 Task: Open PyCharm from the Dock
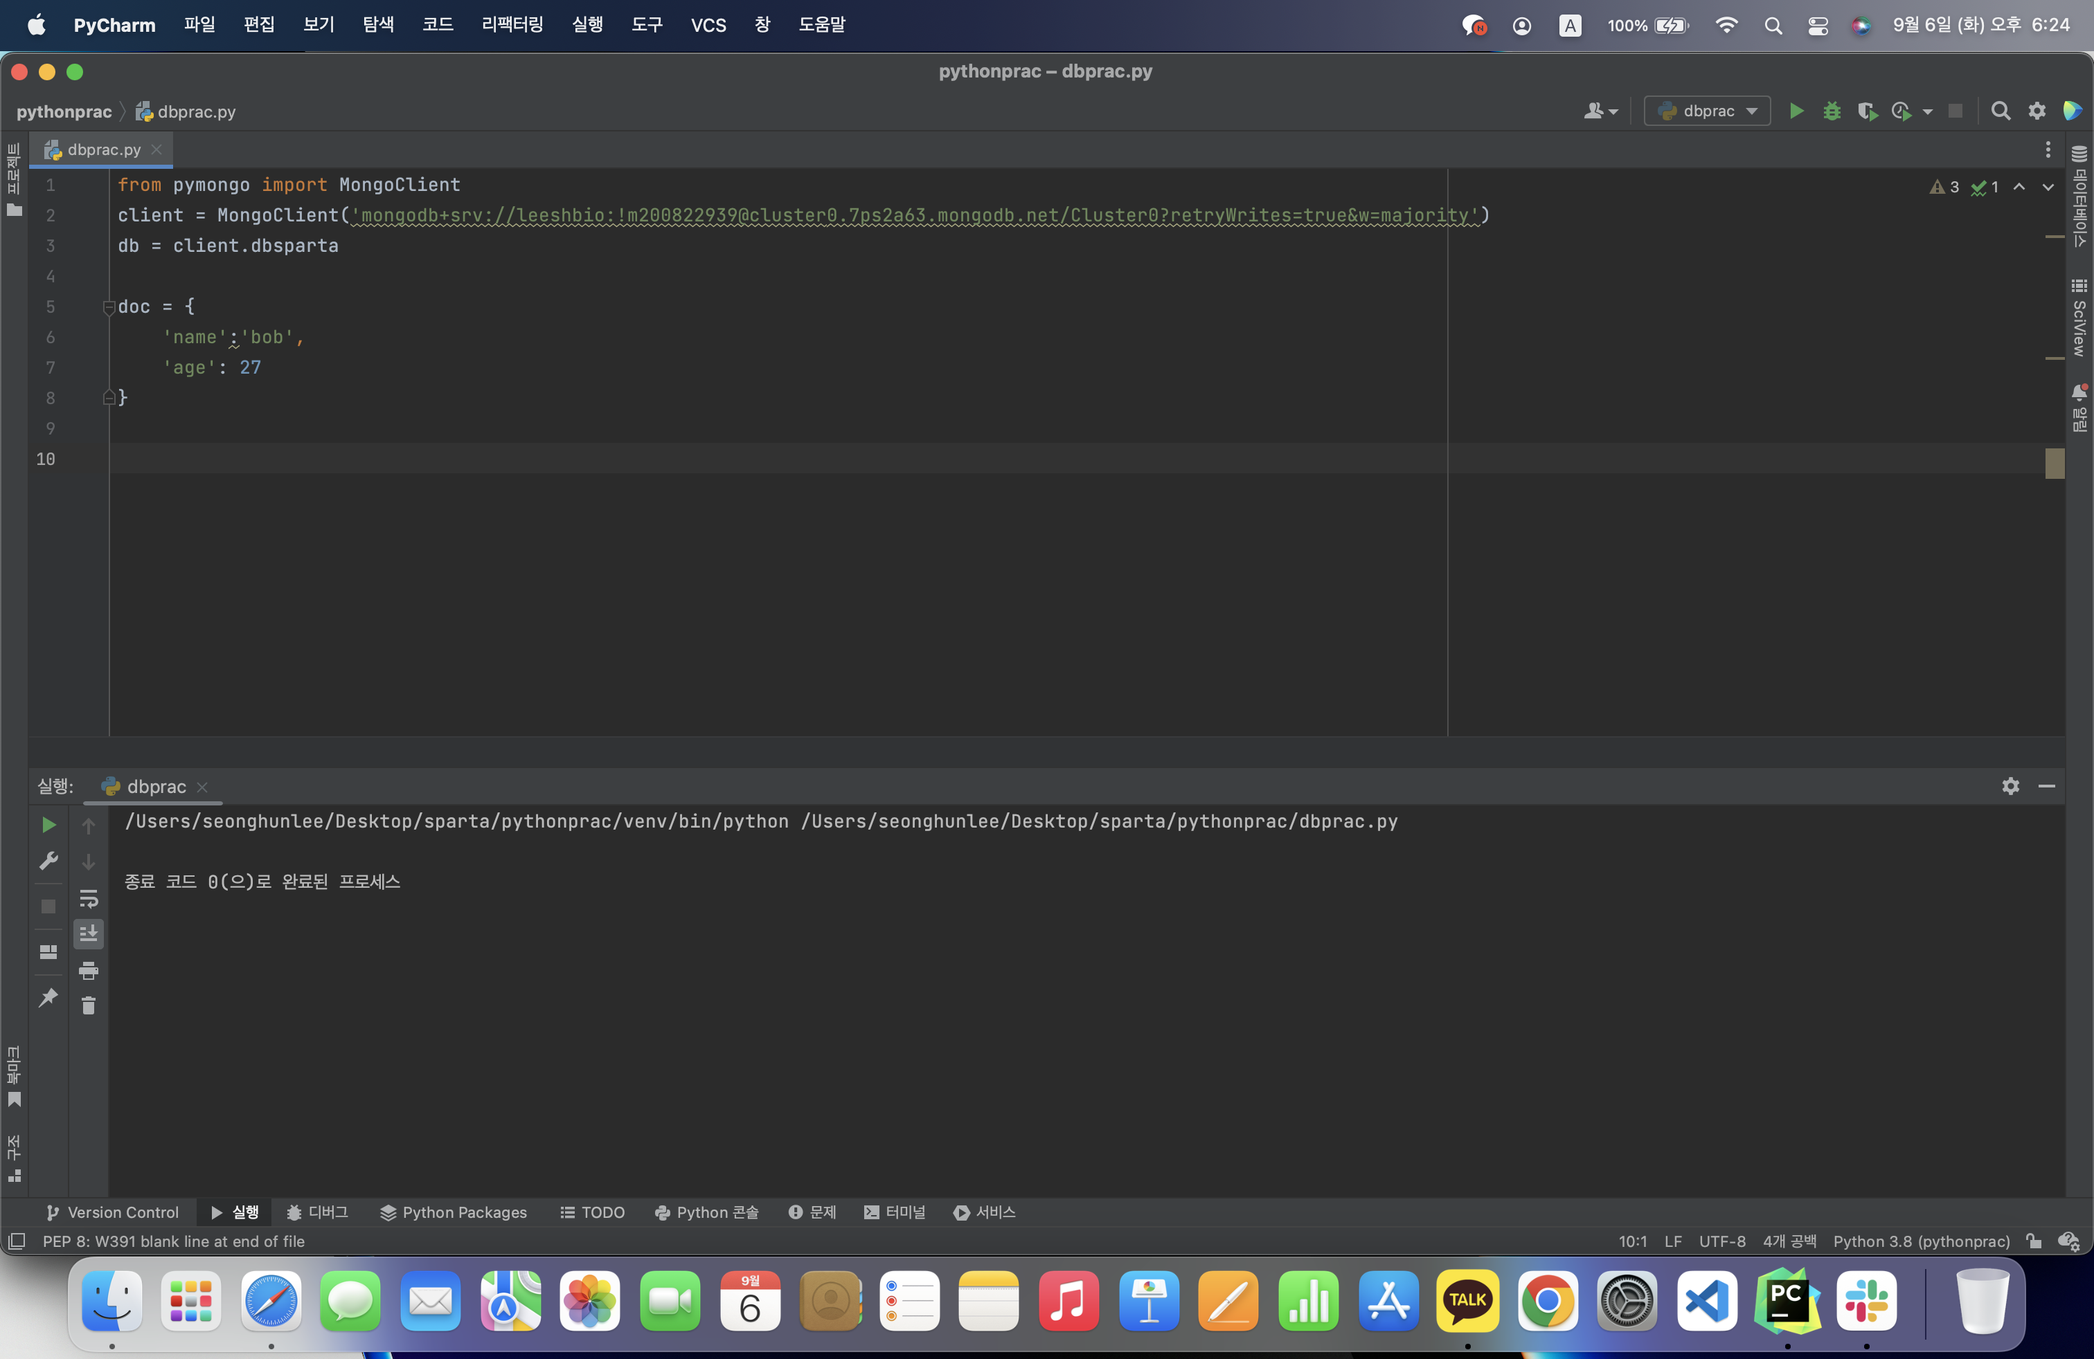(x=1787, y=1301)
